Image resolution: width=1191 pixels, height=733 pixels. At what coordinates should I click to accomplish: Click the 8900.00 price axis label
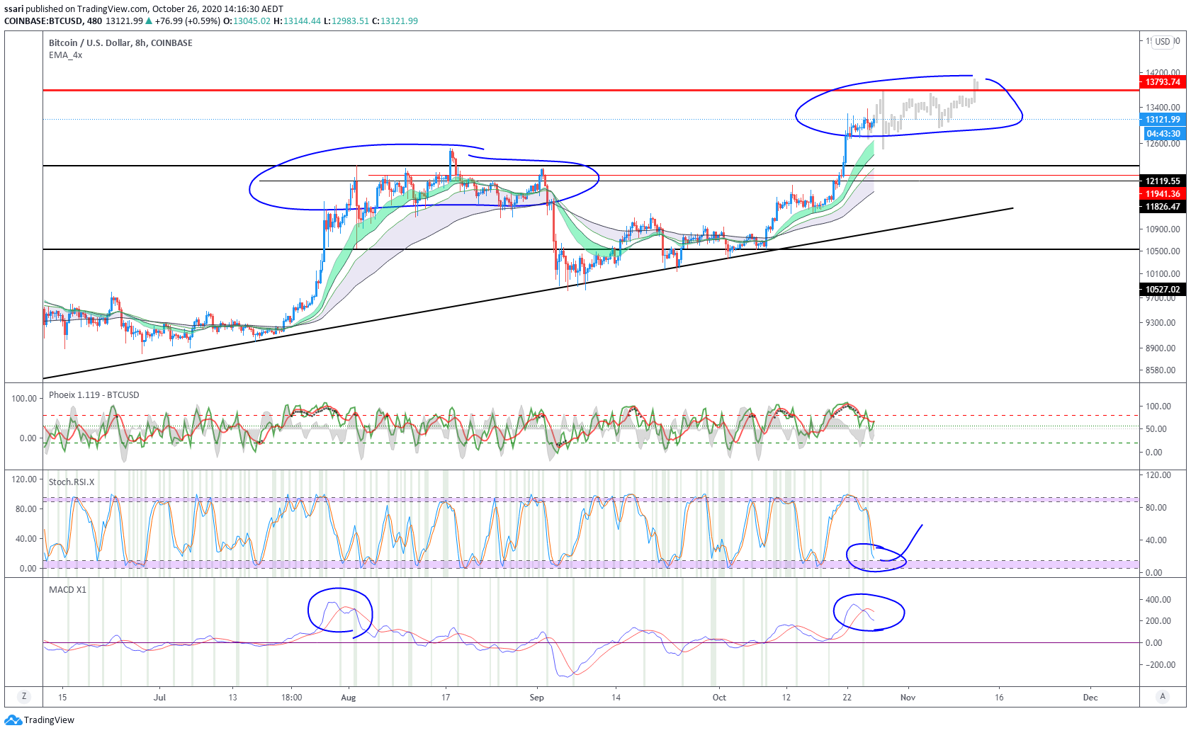click(1161, 348)
